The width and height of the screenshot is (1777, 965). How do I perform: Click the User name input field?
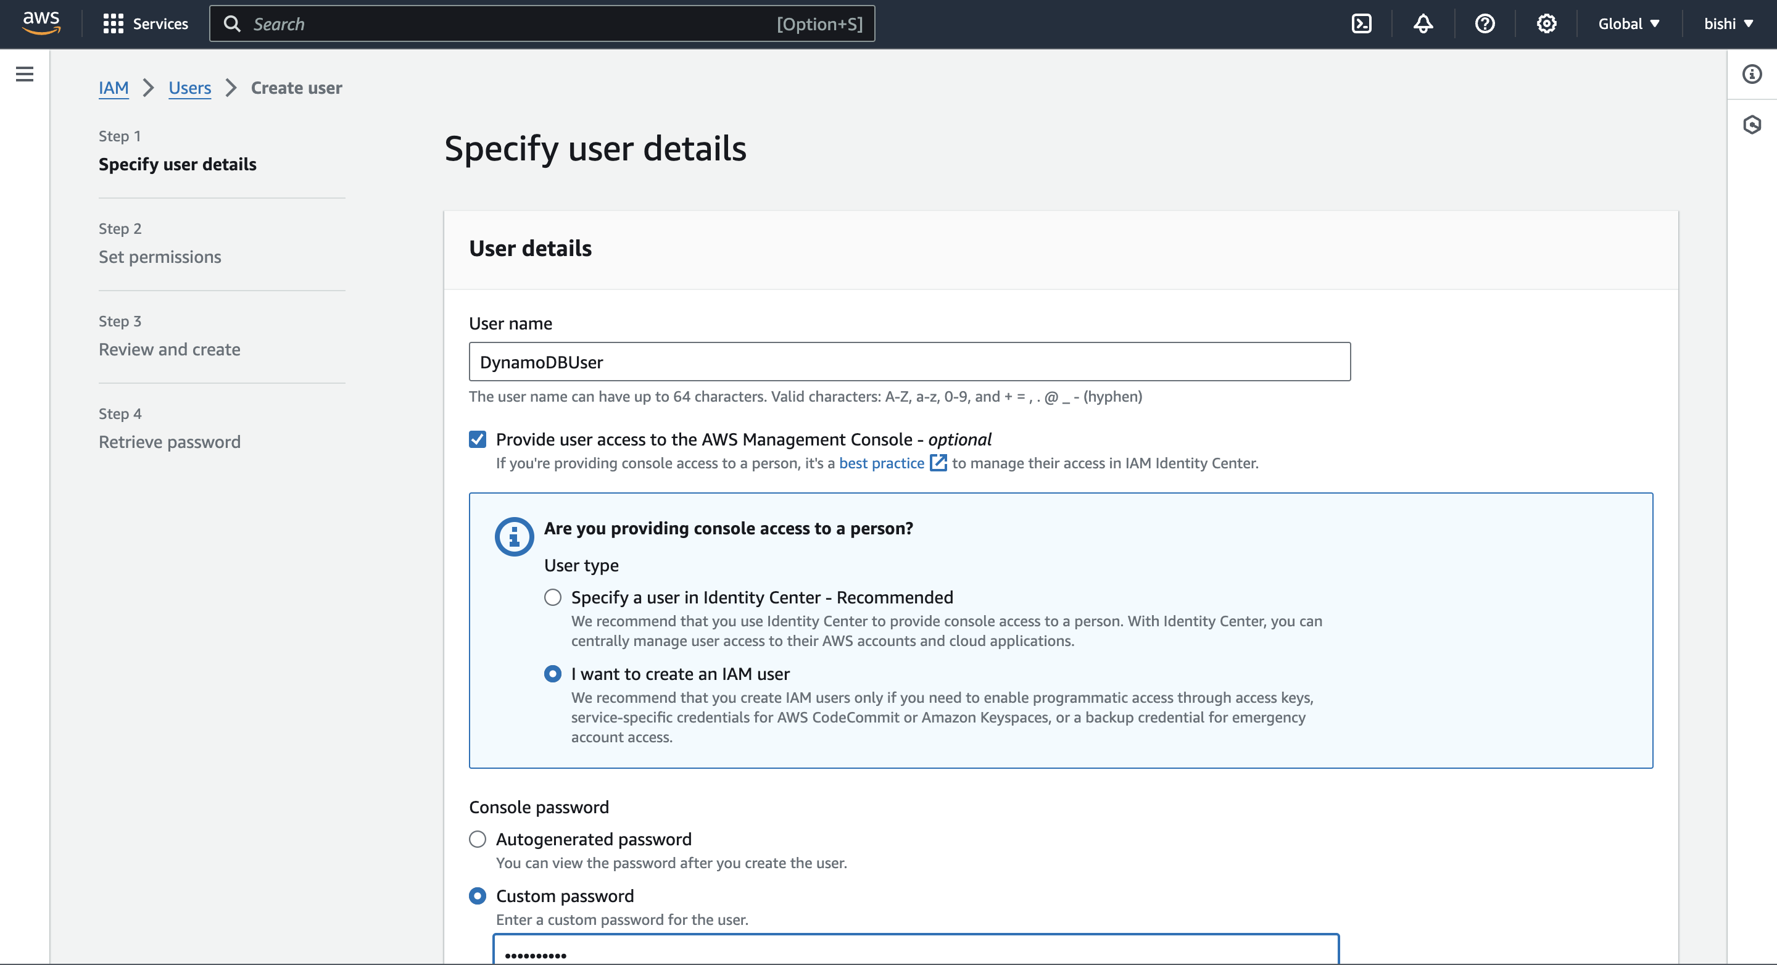909,362
